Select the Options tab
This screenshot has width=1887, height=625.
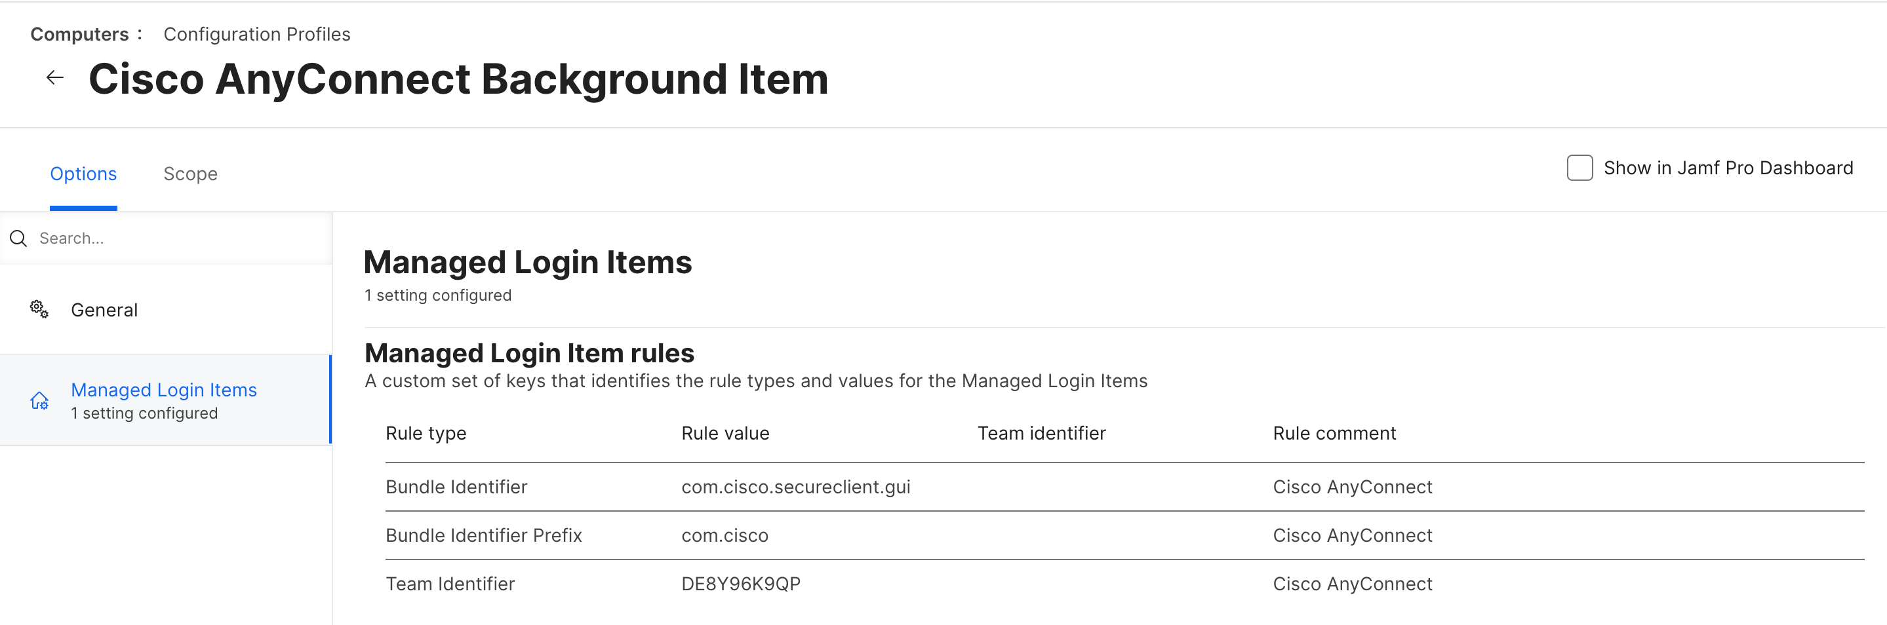pos(83,174)
